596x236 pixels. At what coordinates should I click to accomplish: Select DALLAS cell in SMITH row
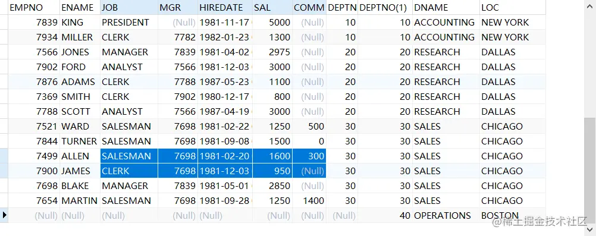coord(512,96)
